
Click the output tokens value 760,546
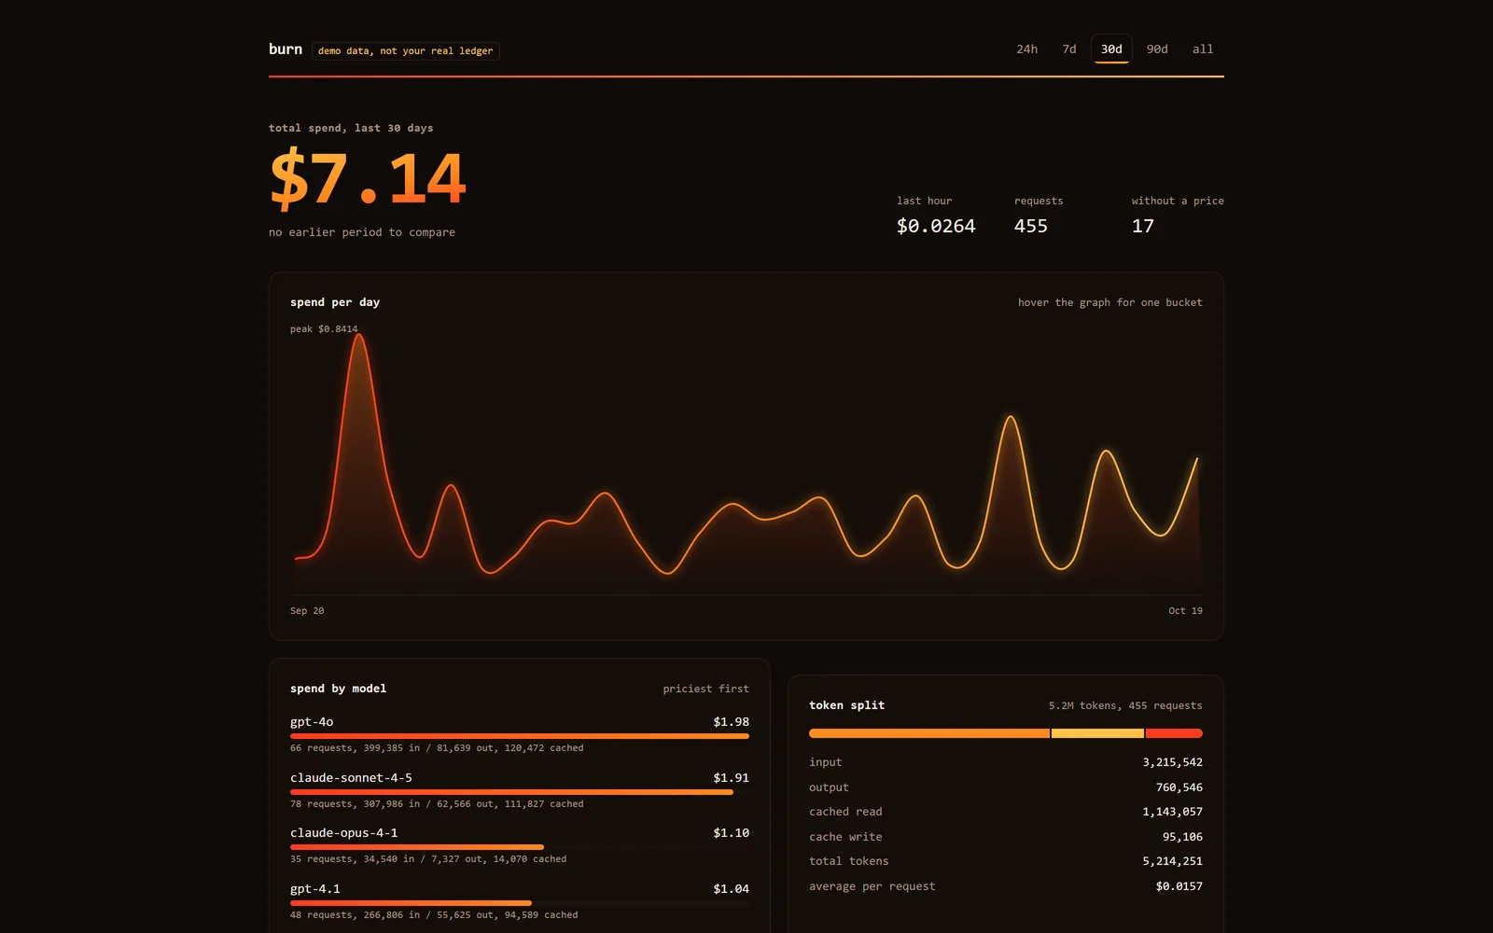(x=1179, y=787)
